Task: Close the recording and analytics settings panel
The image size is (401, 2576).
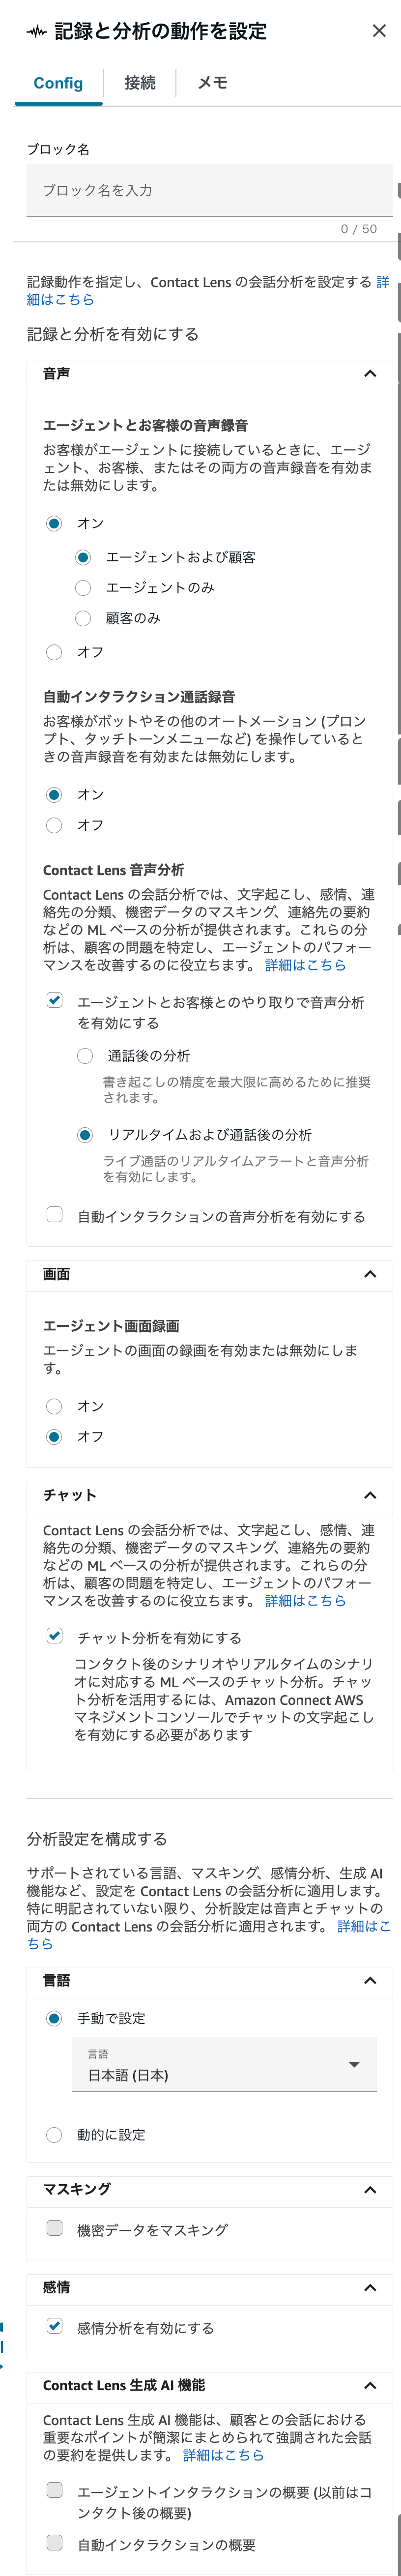Action: [379, 31]
